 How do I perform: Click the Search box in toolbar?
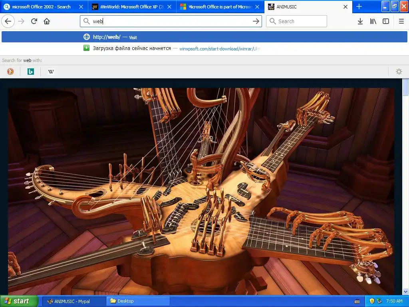point(296,21)
